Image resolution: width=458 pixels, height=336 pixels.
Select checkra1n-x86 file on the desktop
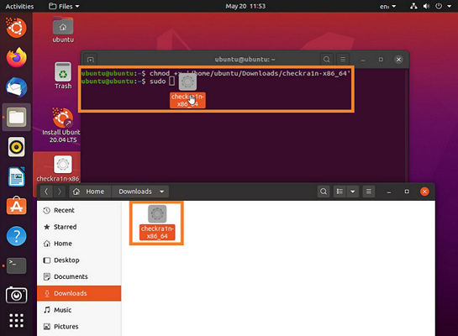tap(58, 169)
